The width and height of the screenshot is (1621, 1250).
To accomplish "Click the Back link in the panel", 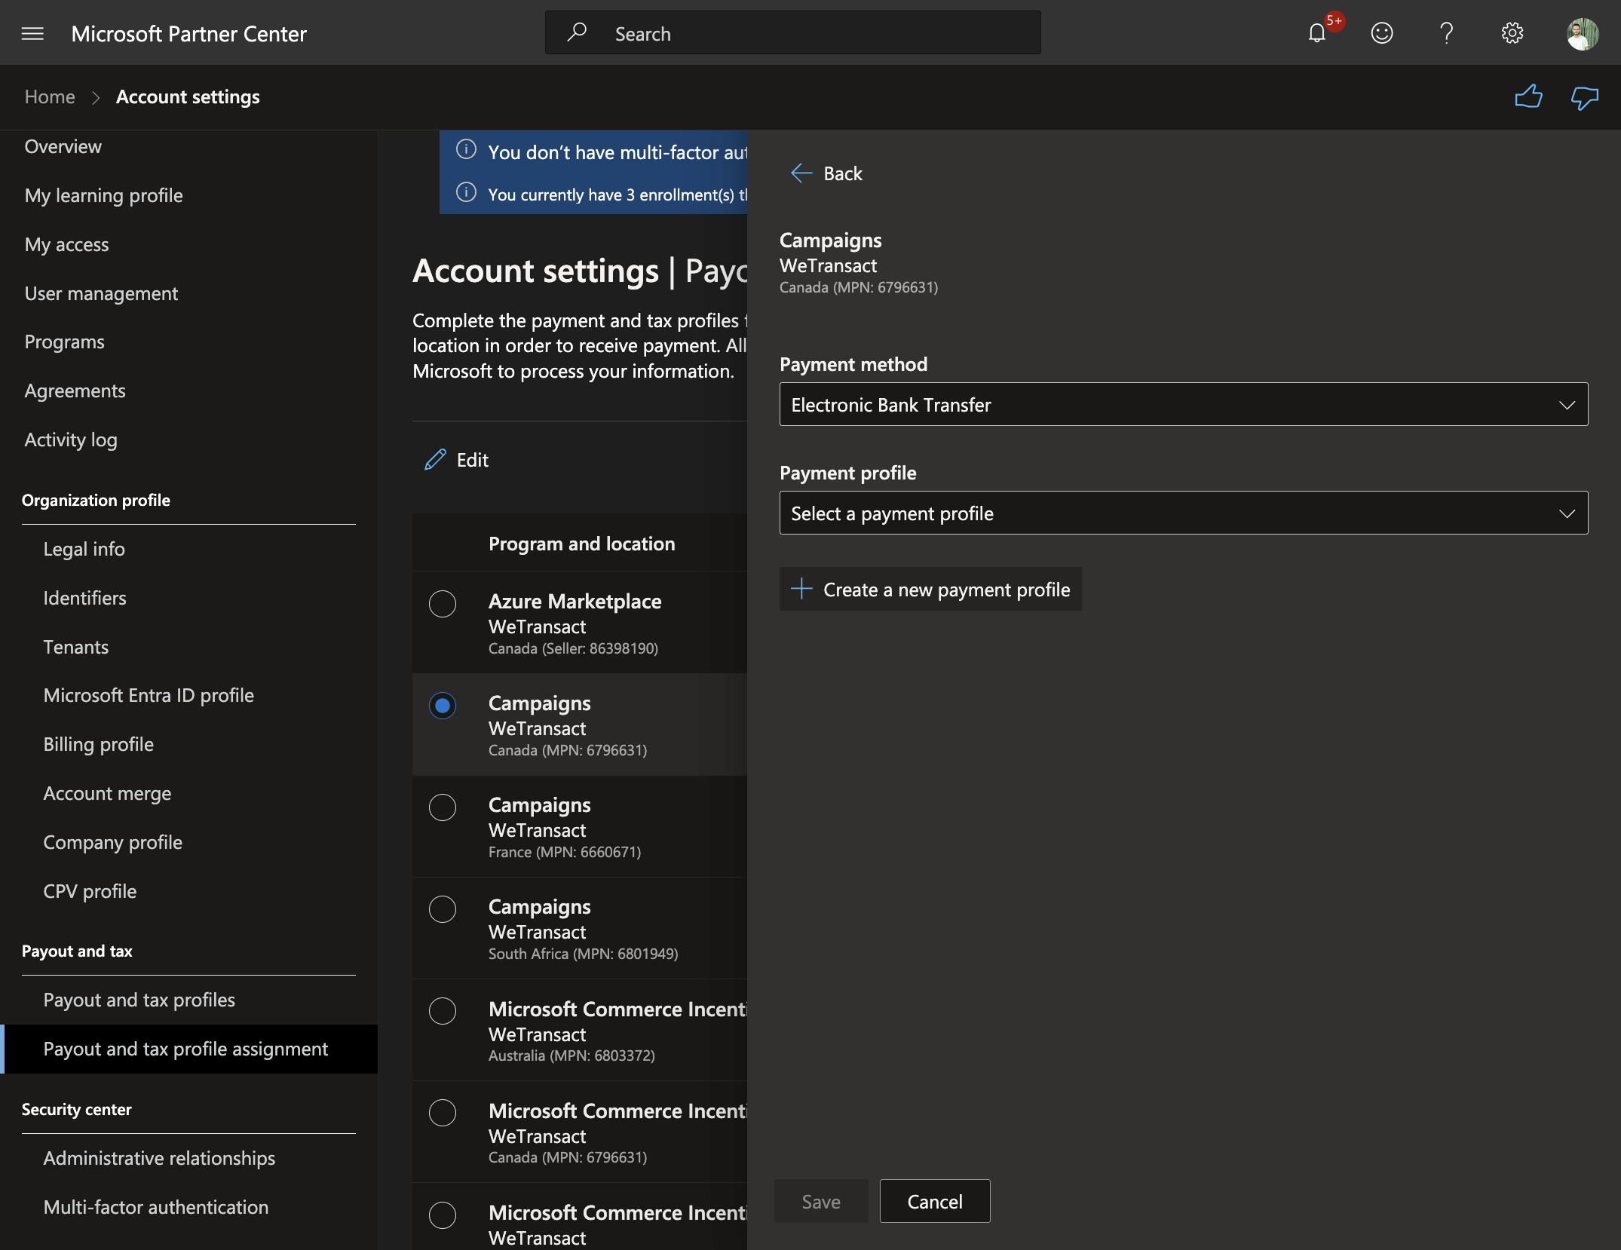I will tap(842, 173).
